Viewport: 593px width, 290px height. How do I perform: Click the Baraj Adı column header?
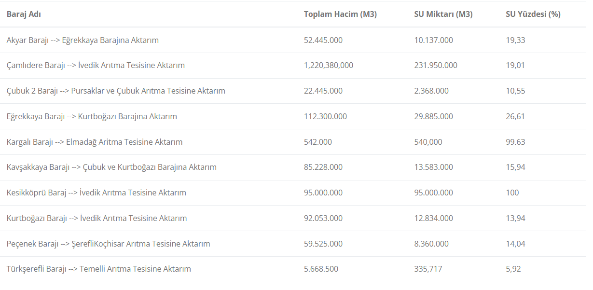pos(24,14)
